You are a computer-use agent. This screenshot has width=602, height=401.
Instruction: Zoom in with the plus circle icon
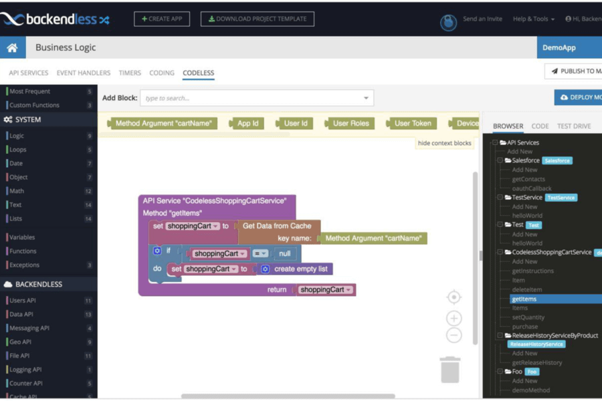tap(454, 318)
